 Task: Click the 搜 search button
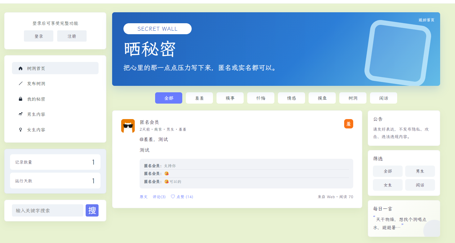[x=92, y=210]
